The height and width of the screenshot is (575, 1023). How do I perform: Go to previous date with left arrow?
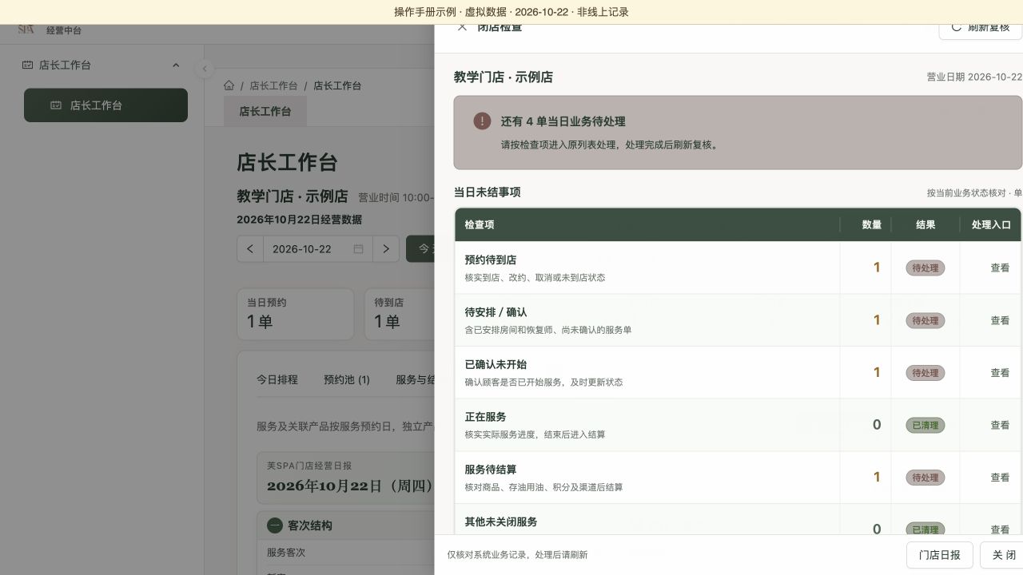250,249
